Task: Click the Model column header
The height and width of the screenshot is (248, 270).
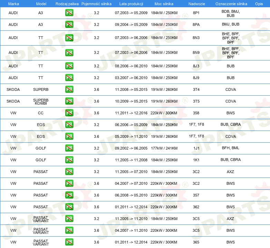Action: click(41, 3)
